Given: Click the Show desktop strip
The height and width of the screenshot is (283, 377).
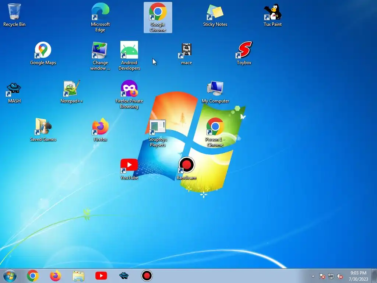Looking at the screenshot, I should [374, 276].
